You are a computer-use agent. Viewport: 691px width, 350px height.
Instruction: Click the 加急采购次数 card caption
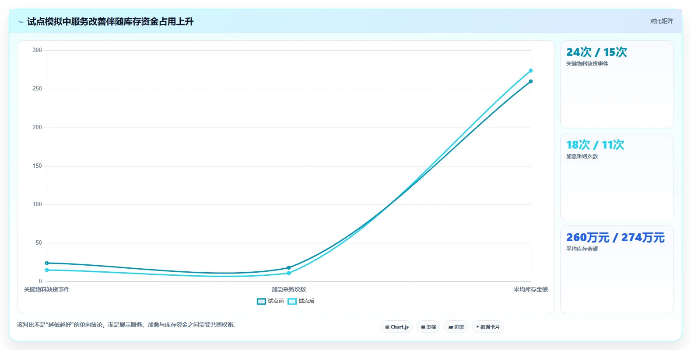click(582, 156)
